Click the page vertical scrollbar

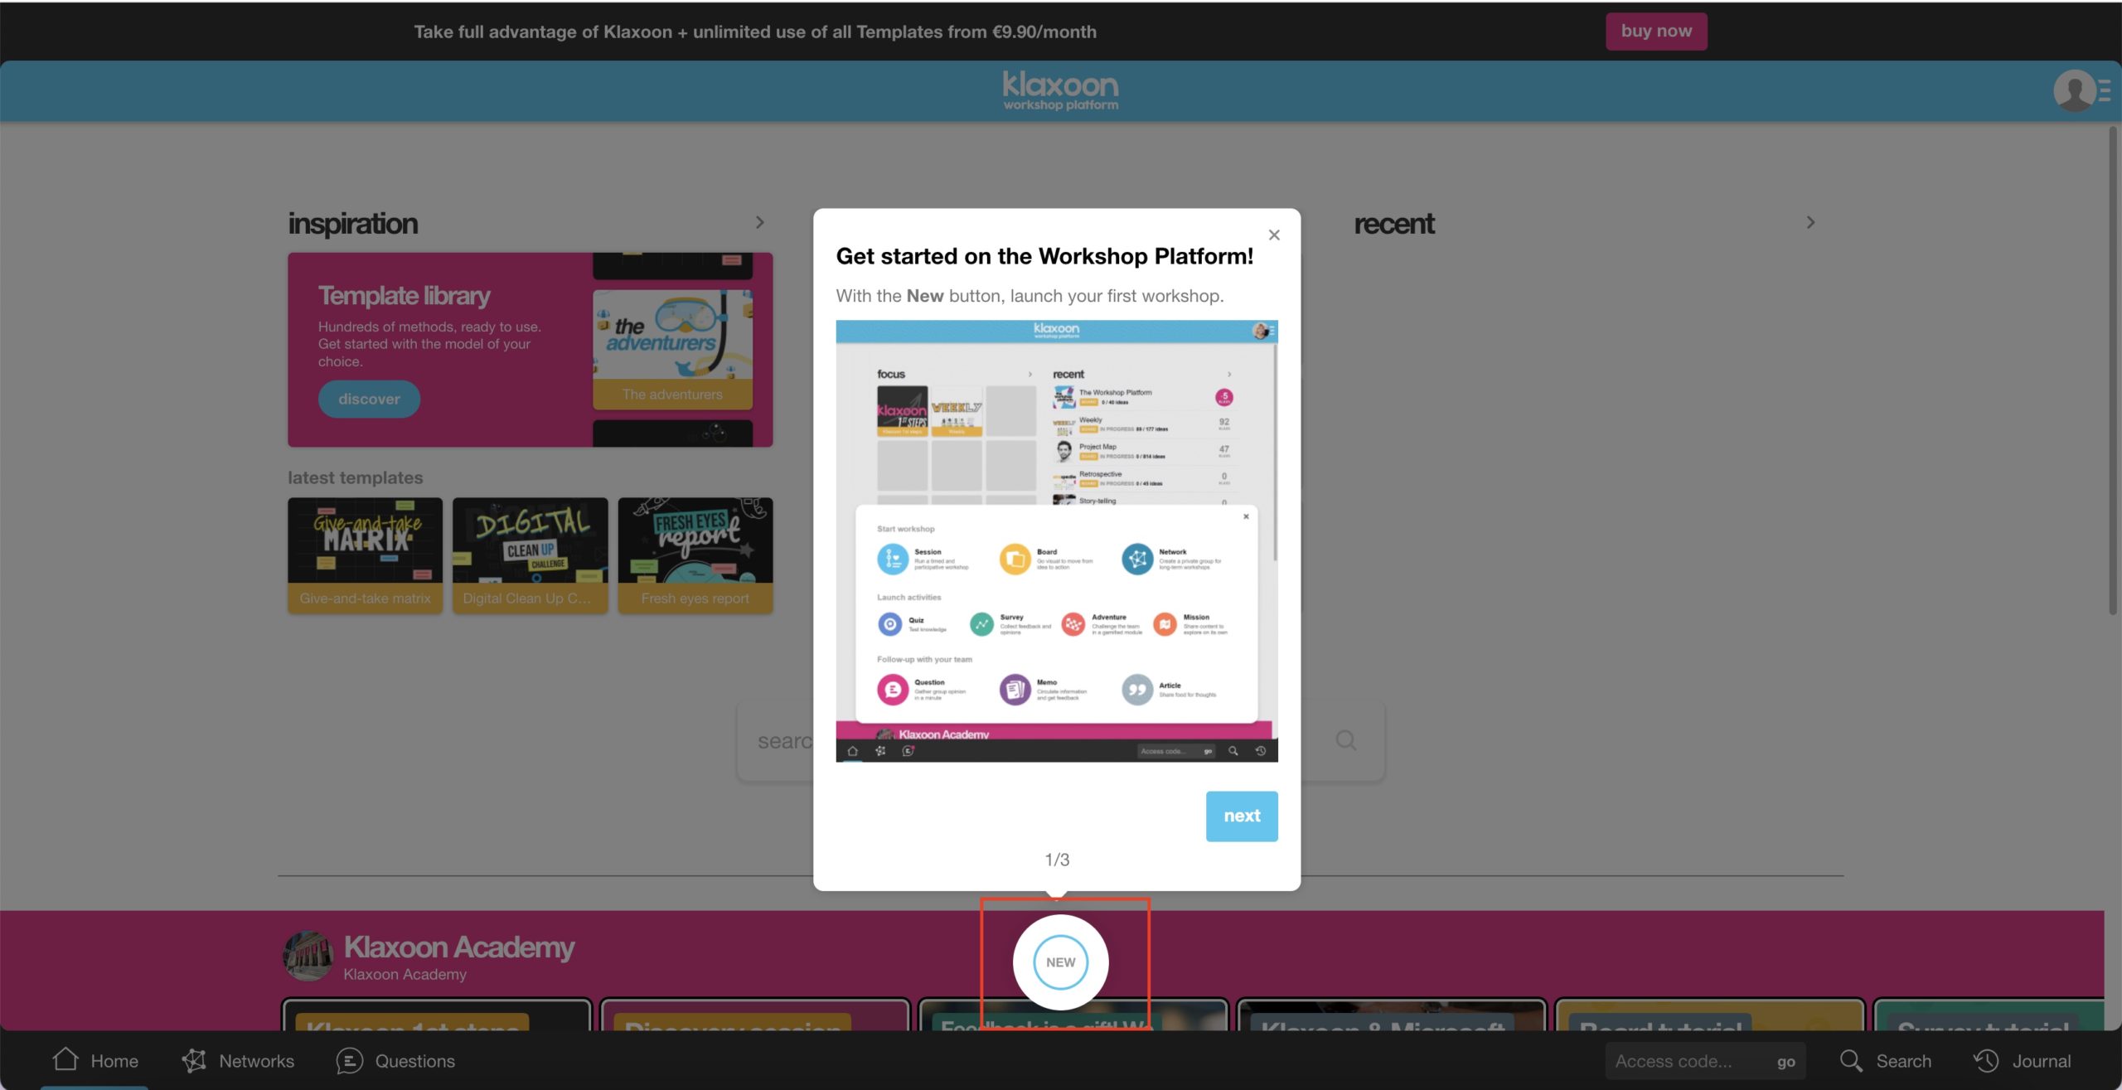[x=2113, y=370]
